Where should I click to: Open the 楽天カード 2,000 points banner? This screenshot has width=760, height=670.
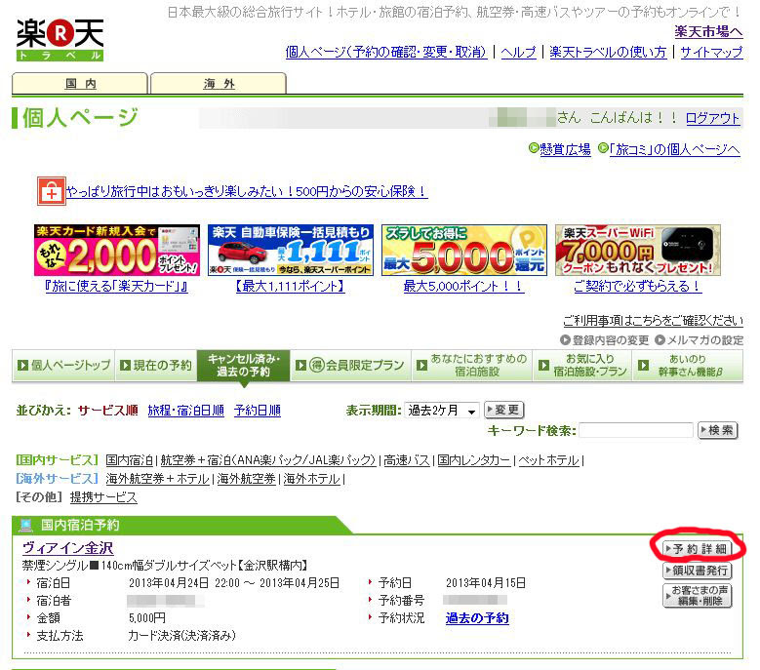pyautogui.click(x=117, y=250)
